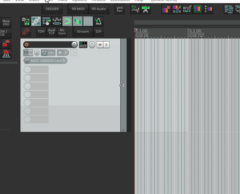Click the green-framed rainbow color icon

coord(197,9)
